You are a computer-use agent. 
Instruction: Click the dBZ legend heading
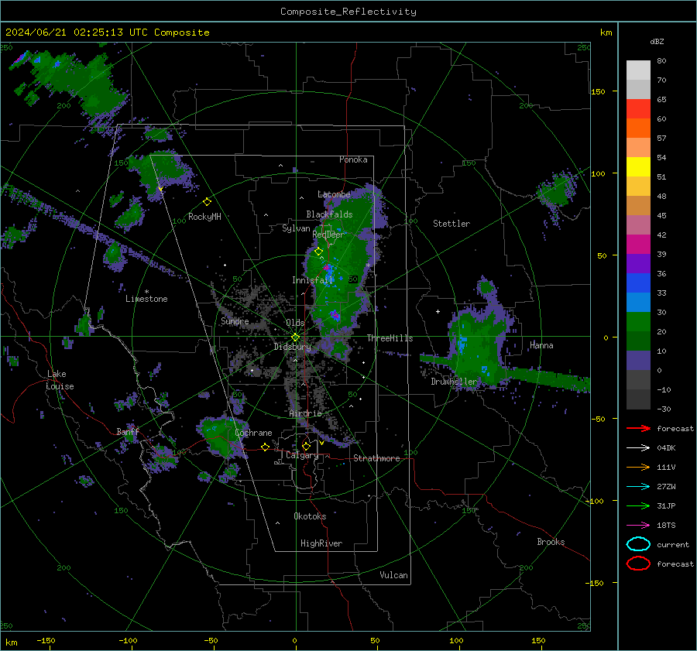pyautogui.click(x=657, y=42)
